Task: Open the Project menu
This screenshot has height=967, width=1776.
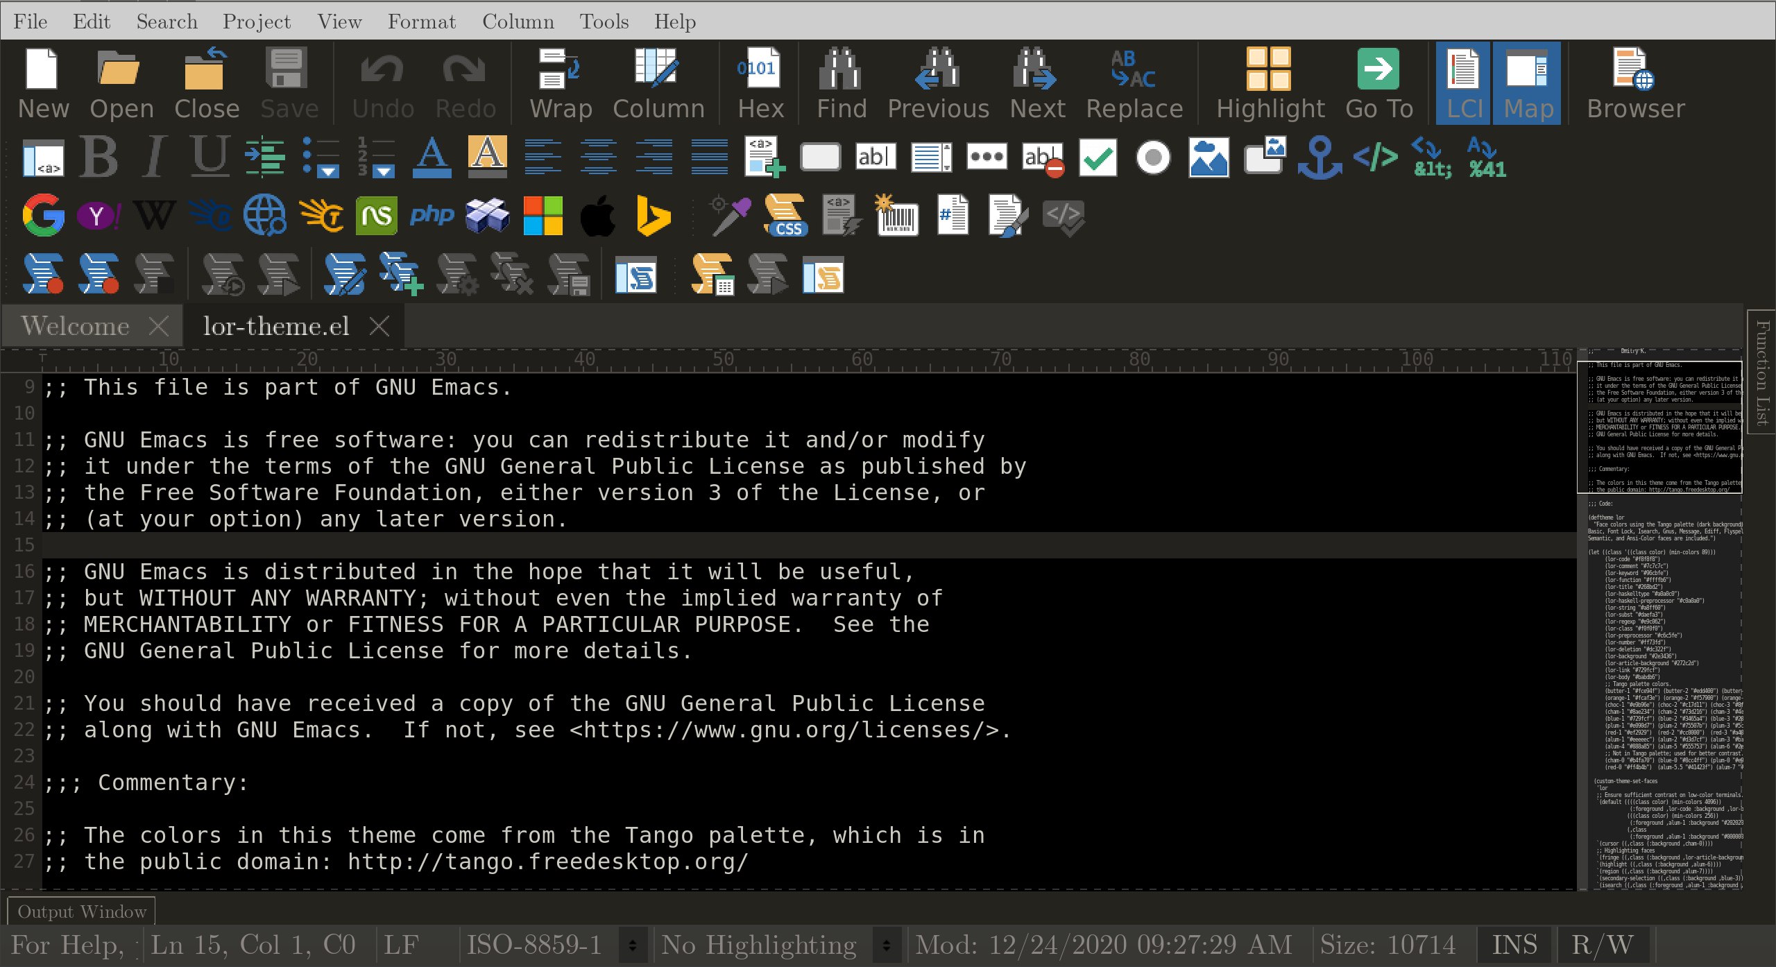Action: click(x=257, y=22)
